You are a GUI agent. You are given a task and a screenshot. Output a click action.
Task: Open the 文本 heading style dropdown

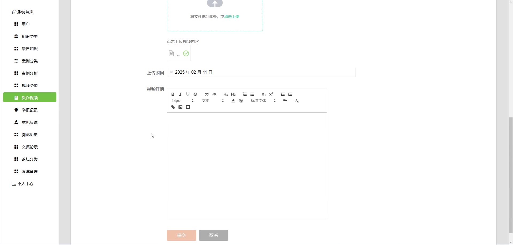click(213, 101)
